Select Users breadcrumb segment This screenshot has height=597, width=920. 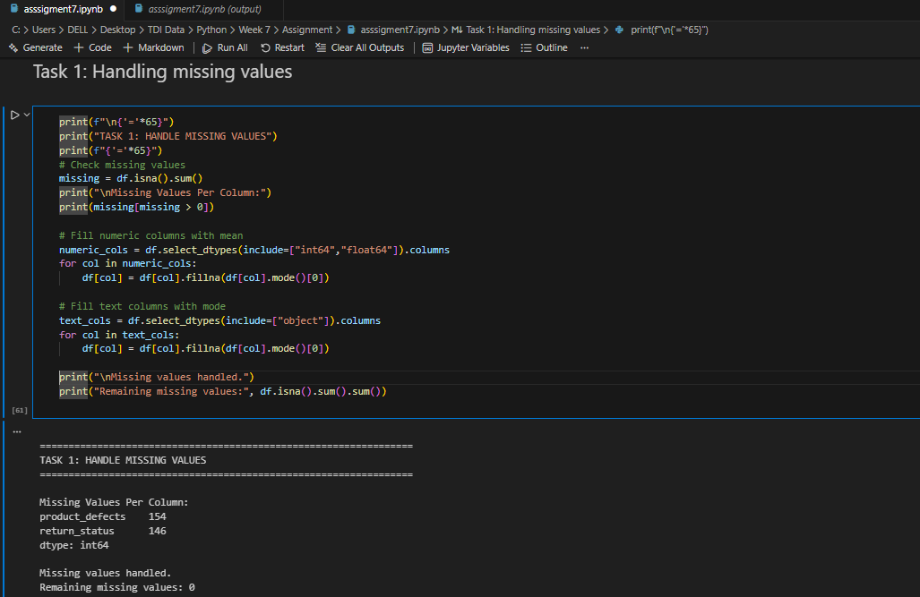pyautogui.click(x=44, y=30)
